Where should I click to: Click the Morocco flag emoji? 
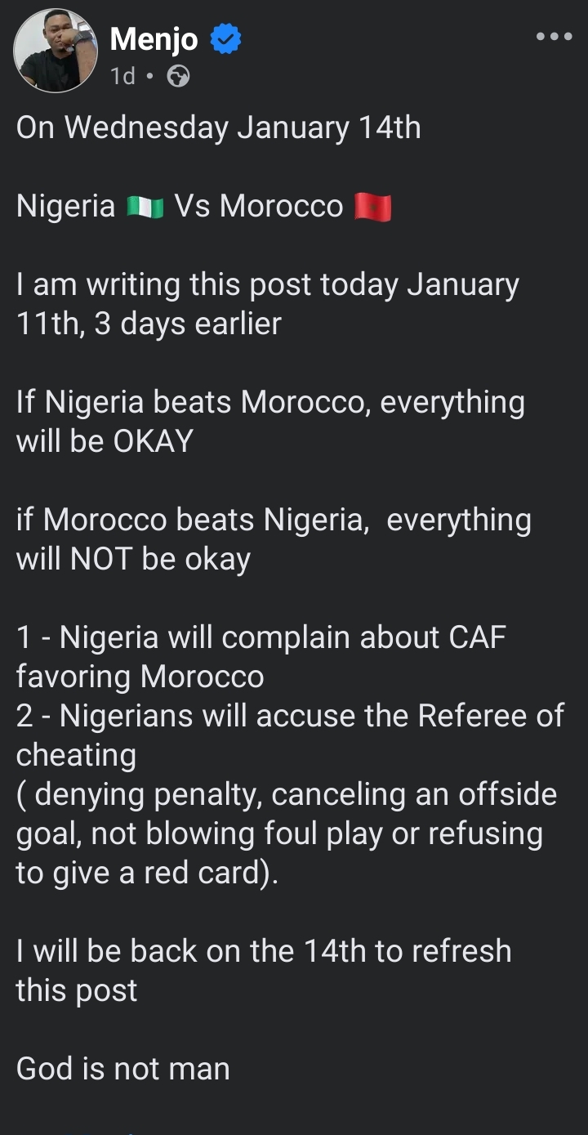coord(373,208)
